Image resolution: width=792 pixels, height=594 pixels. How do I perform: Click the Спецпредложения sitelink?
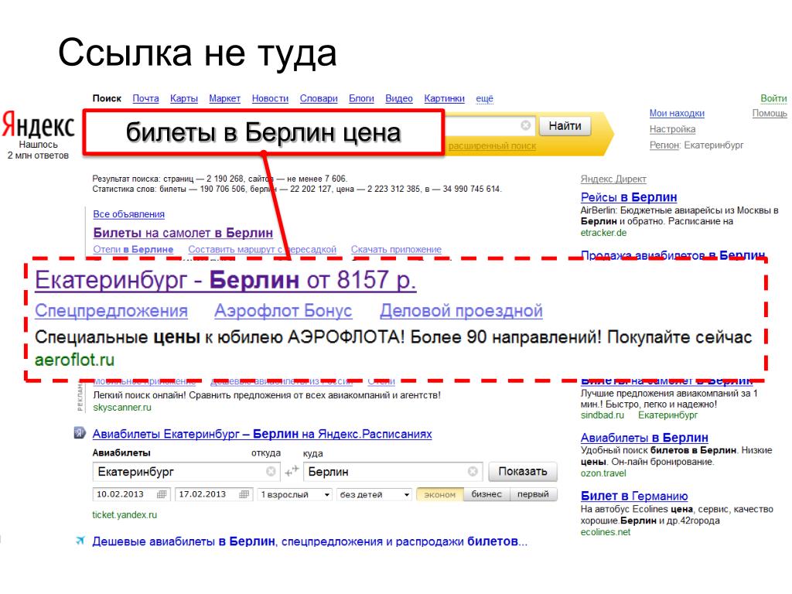click(111, 311)
